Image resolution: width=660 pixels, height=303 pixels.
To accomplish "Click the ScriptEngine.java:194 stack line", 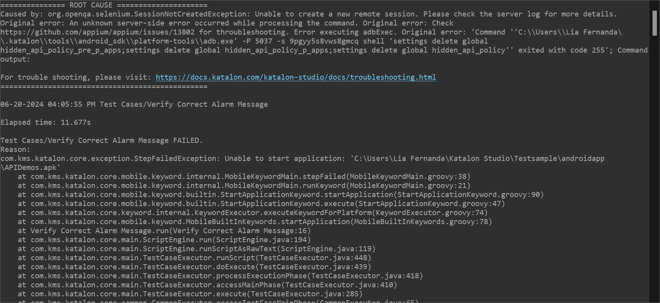I will pyautogui.click(x=164, y=240).
